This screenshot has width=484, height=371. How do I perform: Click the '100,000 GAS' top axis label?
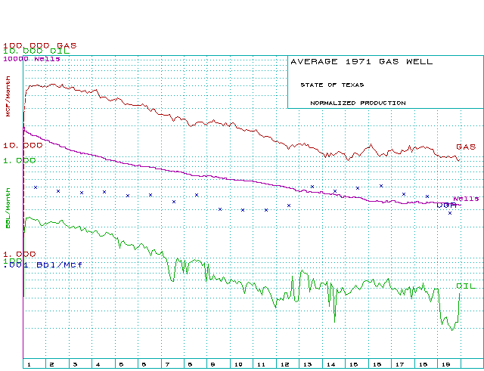39,45
